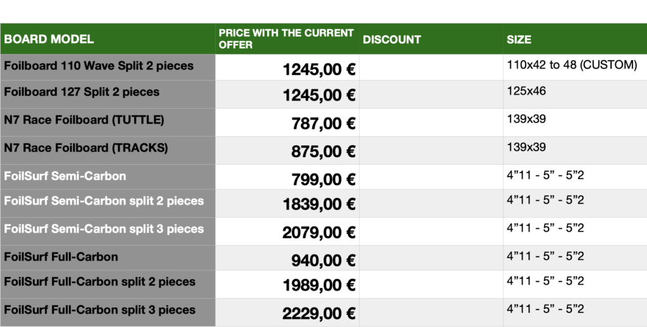Select the 110x42 to 48 (CUSTOM) size cell

point(575,67)
